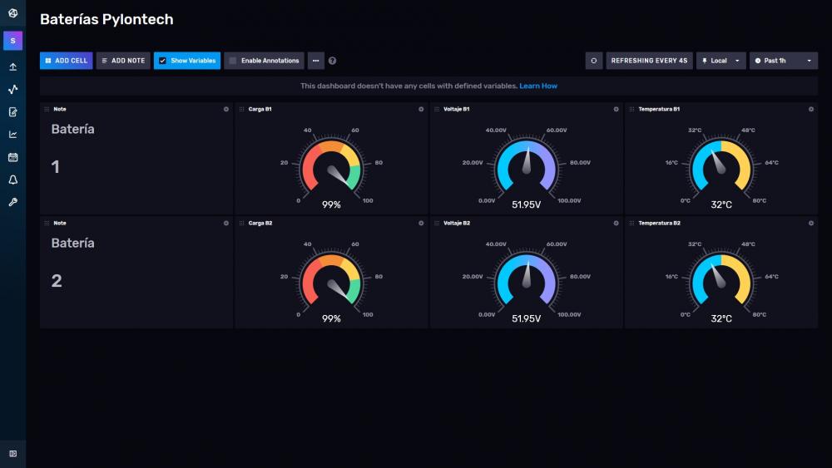Screen dimensions: 832x468
Task: Open Settings wrench icon in sidebar
Action: 12,202
